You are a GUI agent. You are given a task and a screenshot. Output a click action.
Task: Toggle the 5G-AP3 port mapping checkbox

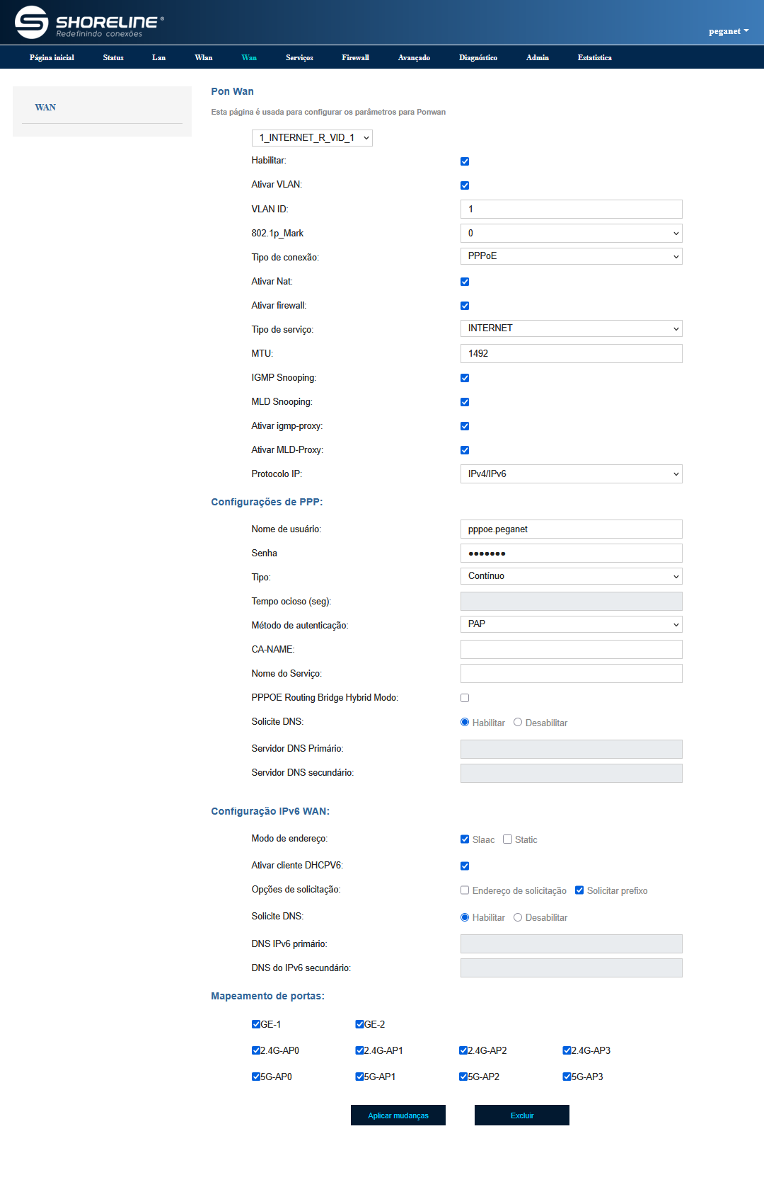click(x=567, y=1077)
